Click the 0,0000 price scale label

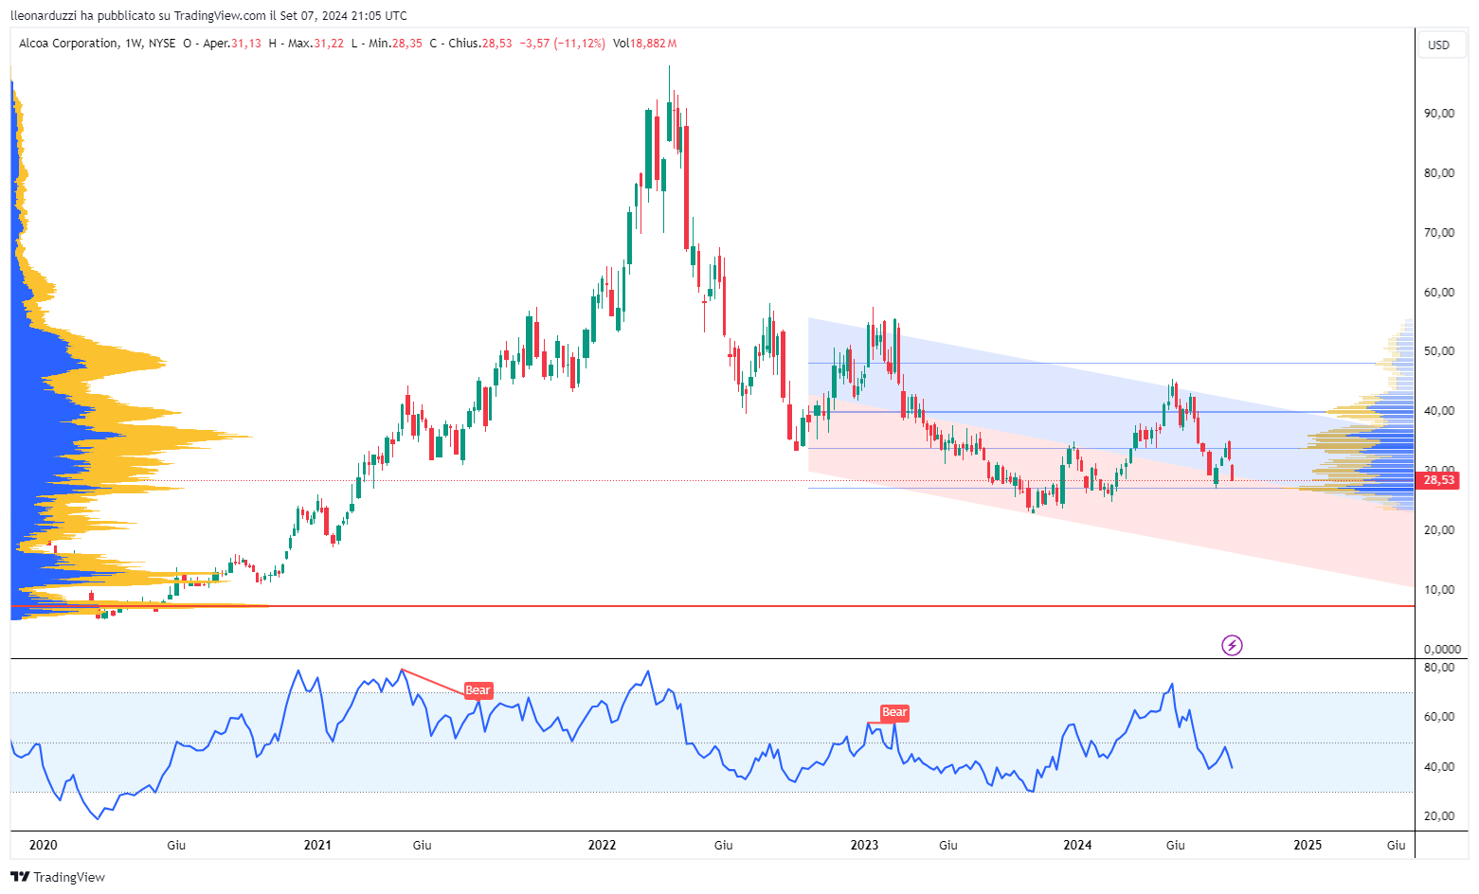click(1442, 650)
